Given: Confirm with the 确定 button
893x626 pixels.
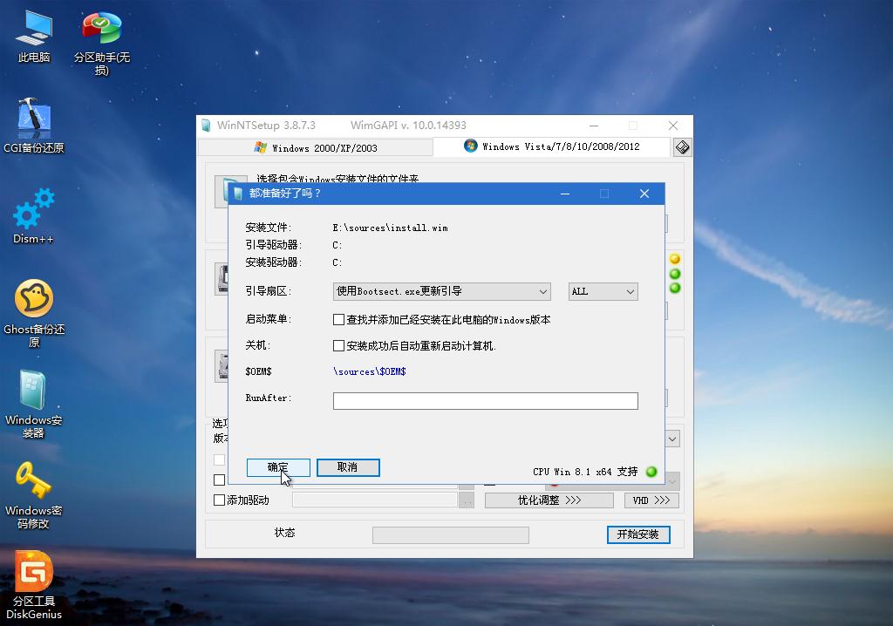Looking at the screenshot, I should 278,467.
